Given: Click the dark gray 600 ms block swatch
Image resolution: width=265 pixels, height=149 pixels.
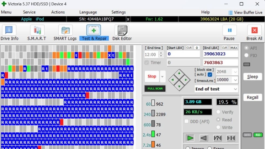Looking at the screenshot, I should click(153, 124).
